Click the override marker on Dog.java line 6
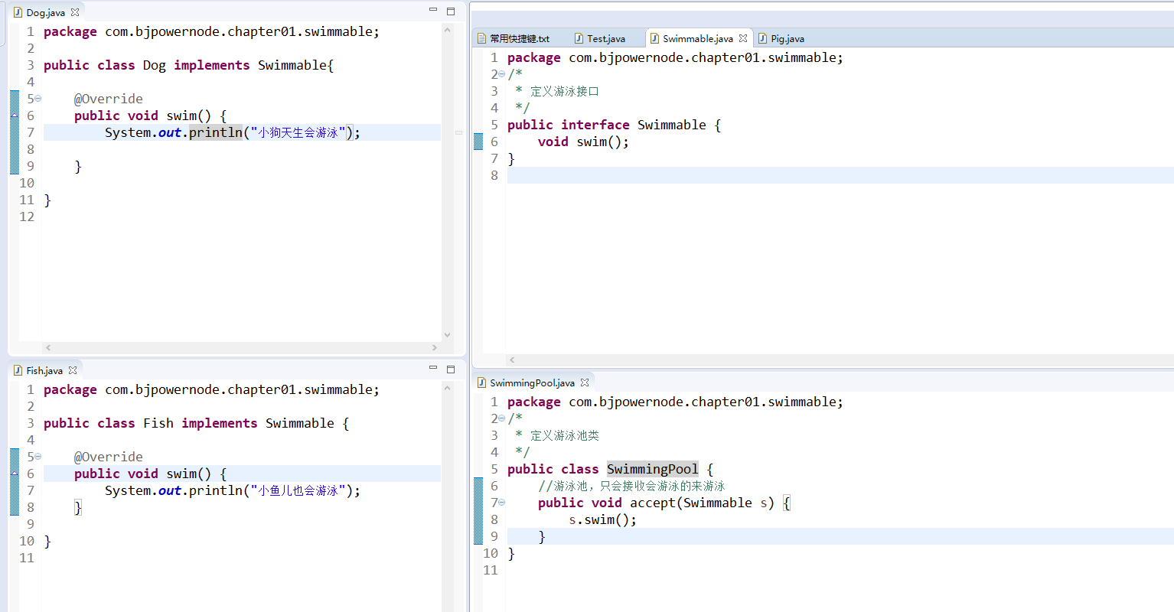The height and width of the screenshot is (612, 1174). click(15, 116)
